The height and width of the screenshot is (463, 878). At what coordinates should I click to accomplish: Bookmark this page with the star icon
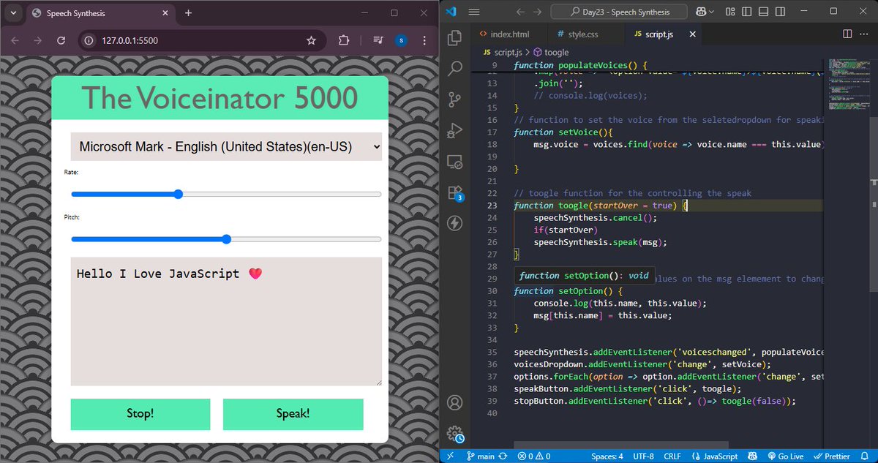click(x=311, y=40)
